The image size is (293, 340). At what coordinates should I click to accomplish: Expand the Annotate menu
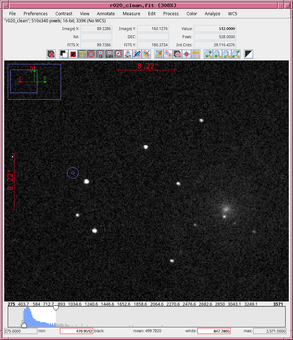coord(106,13)
